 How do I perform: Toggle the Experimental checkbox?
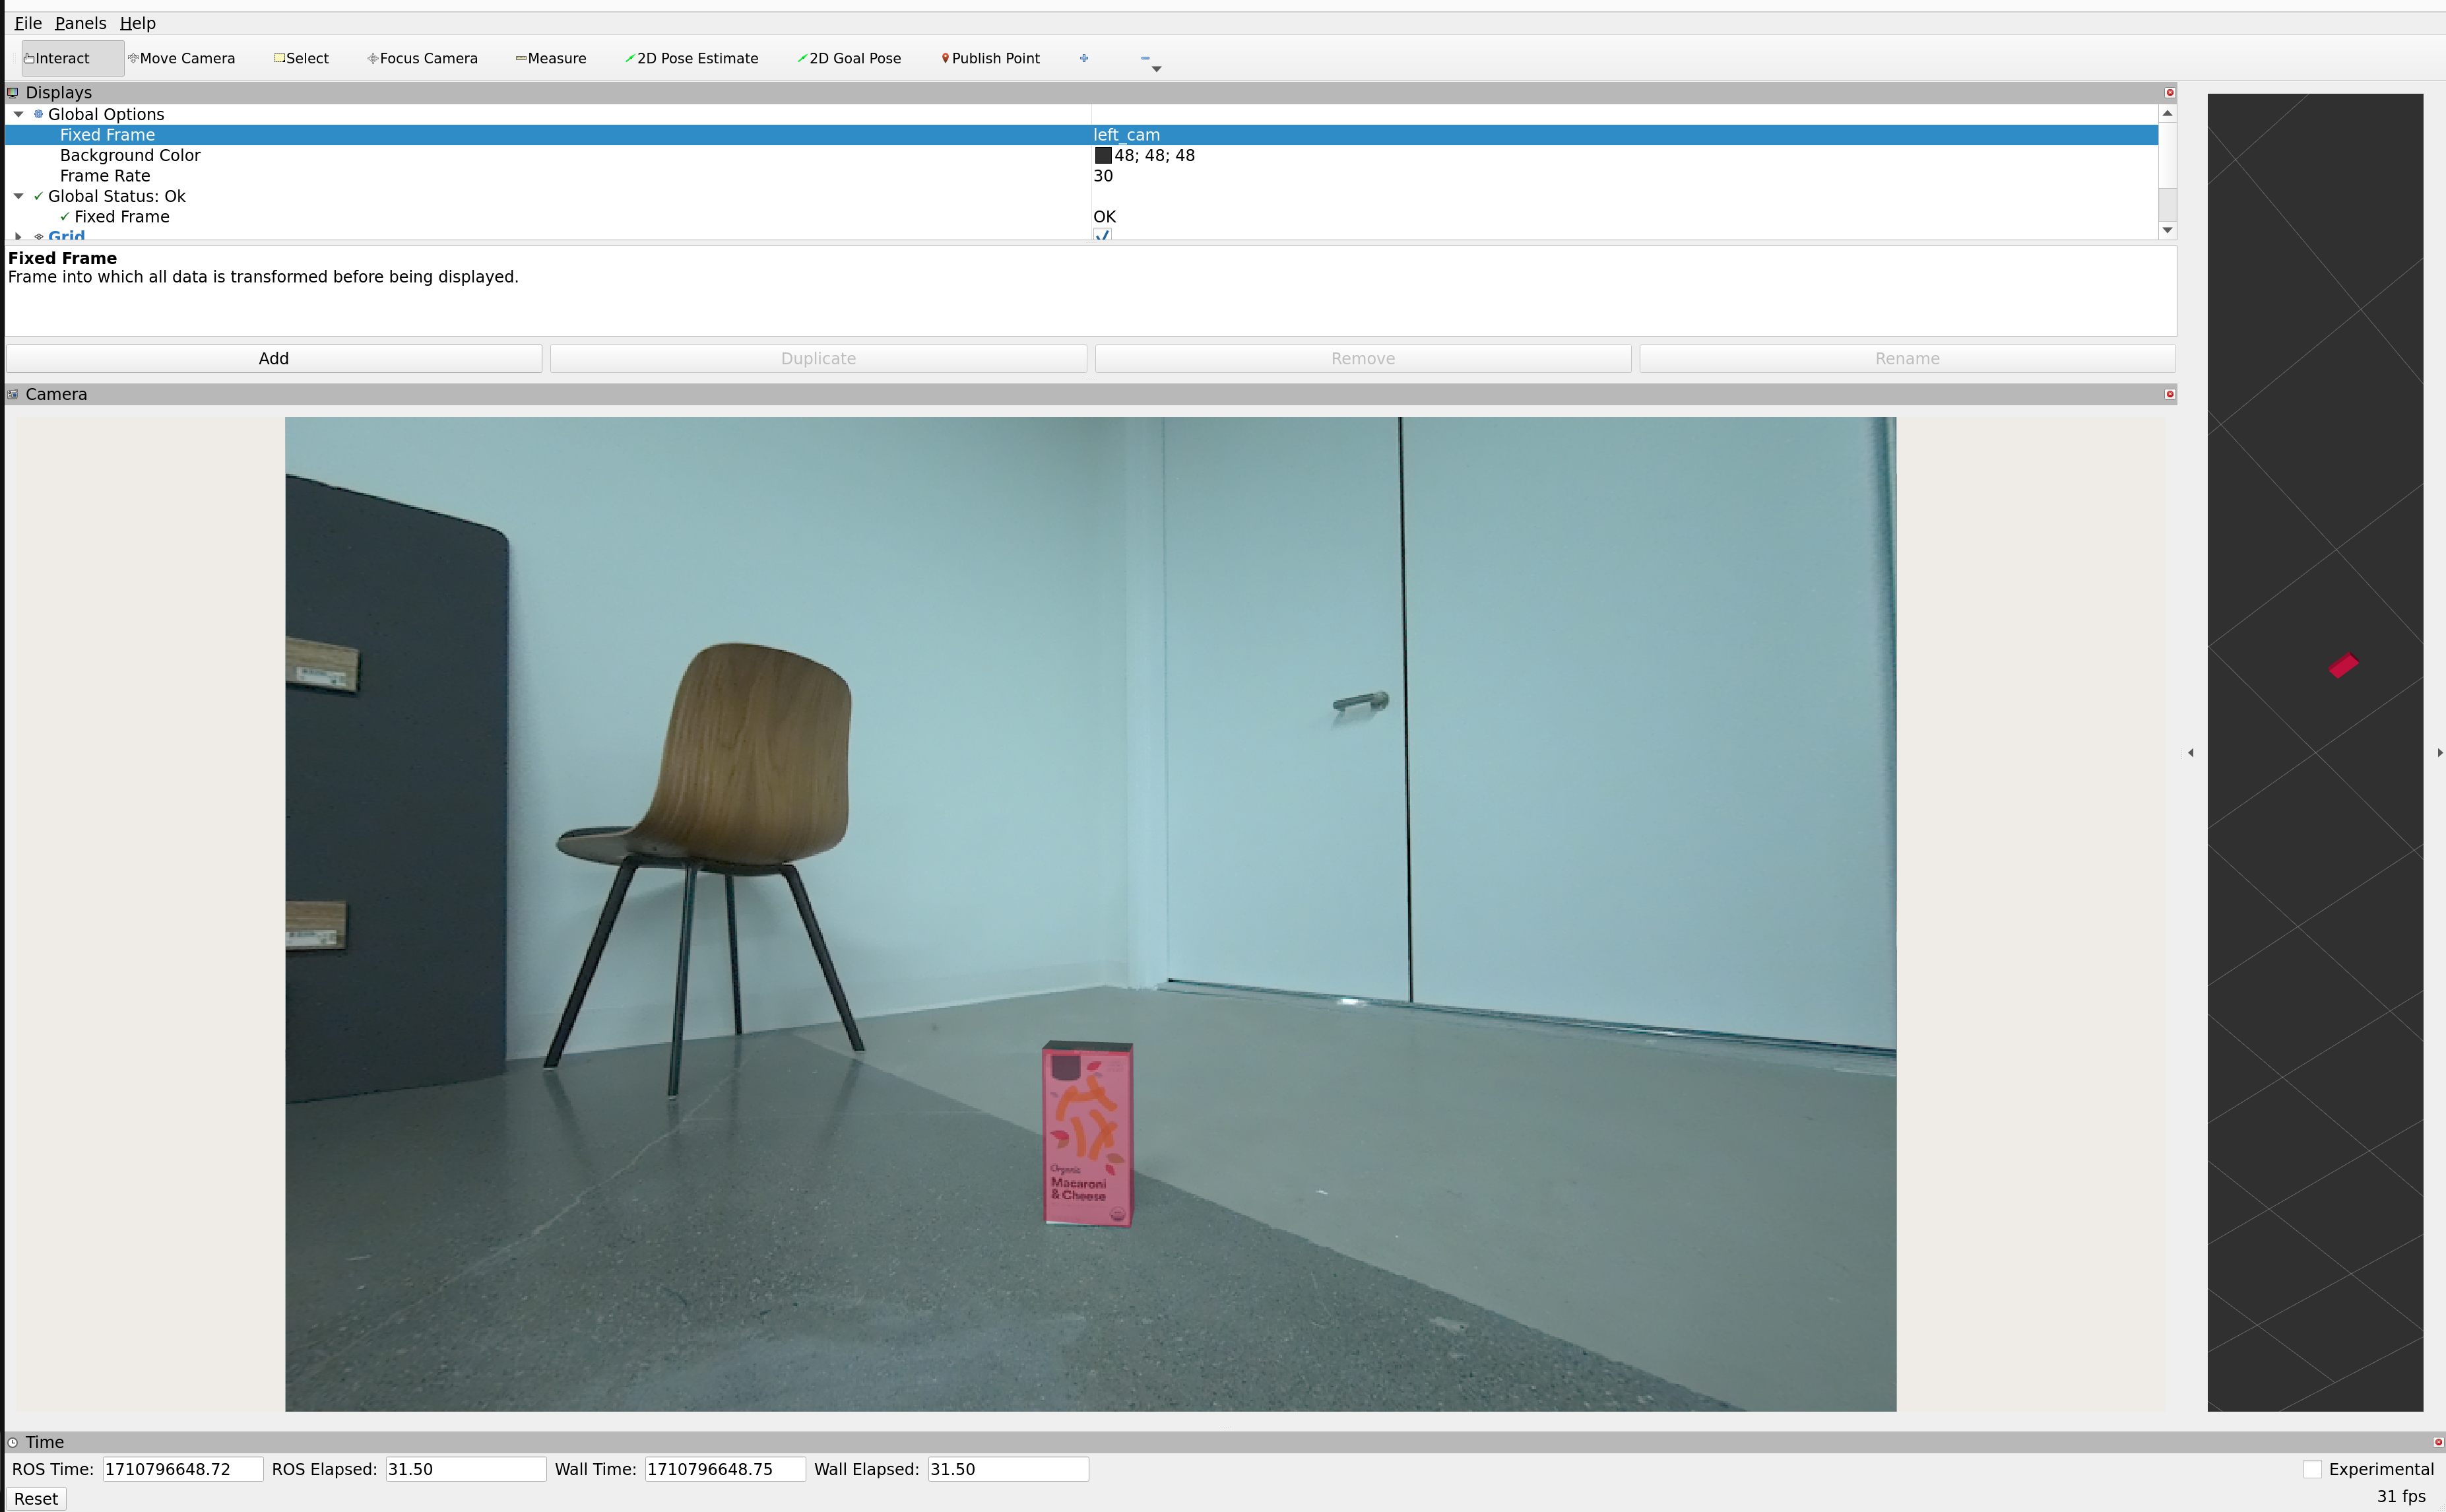pyautogui.click(x=2312, y=1469)
